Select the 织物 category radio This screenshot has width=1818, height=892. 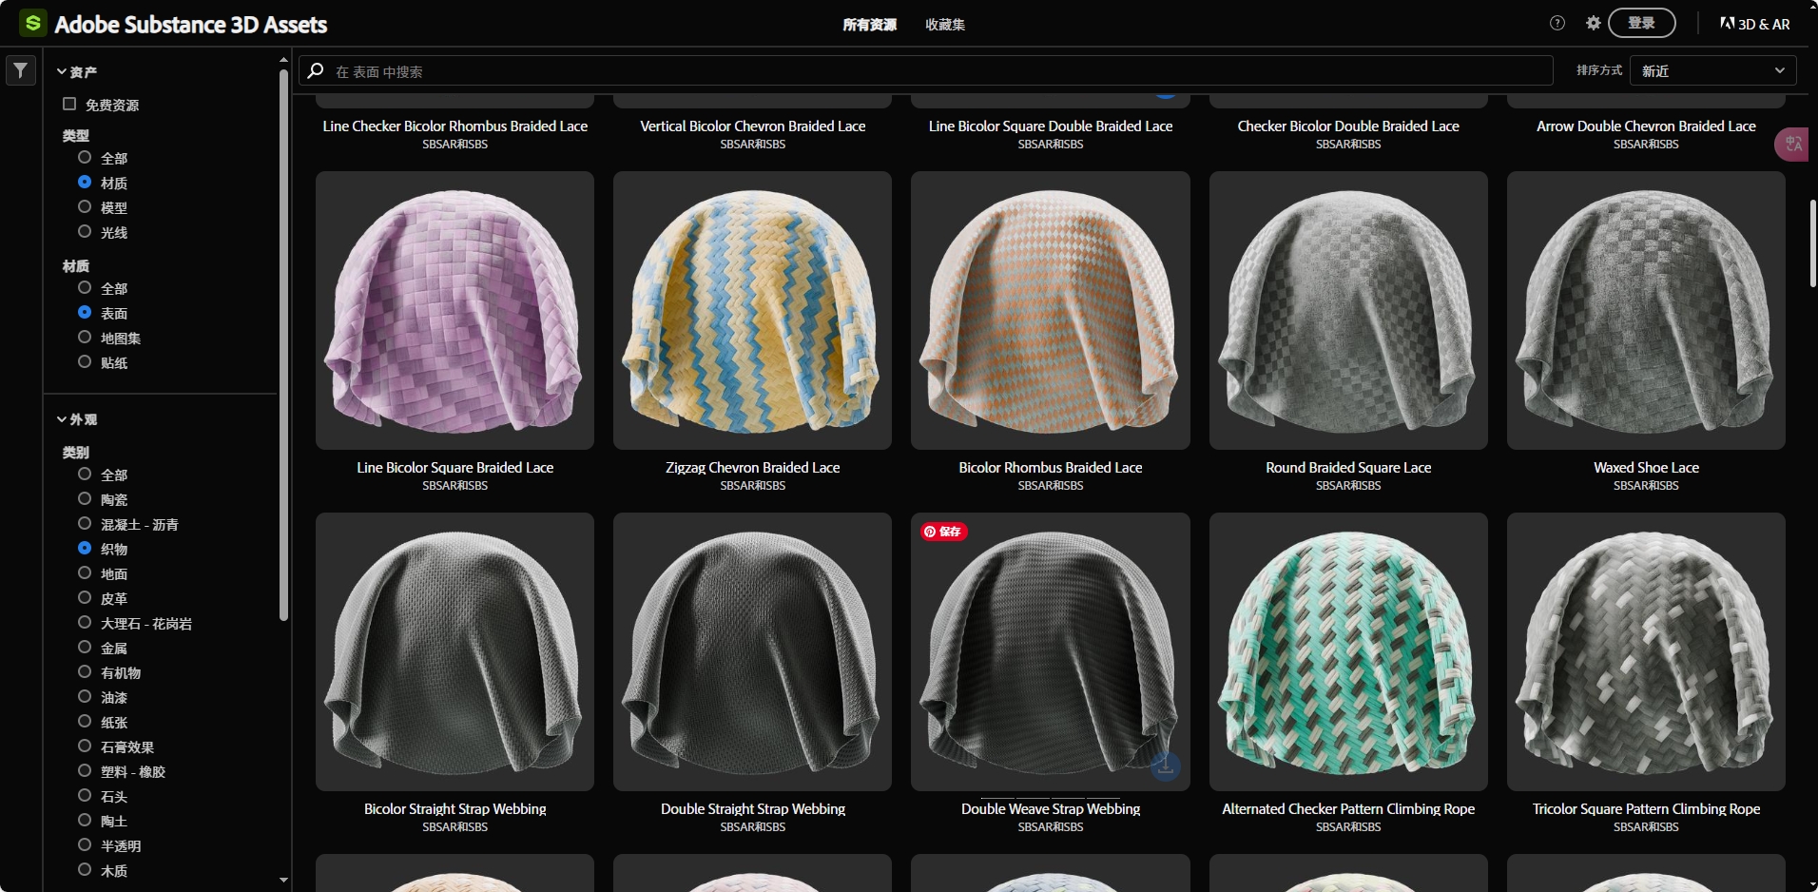point(85,548)
